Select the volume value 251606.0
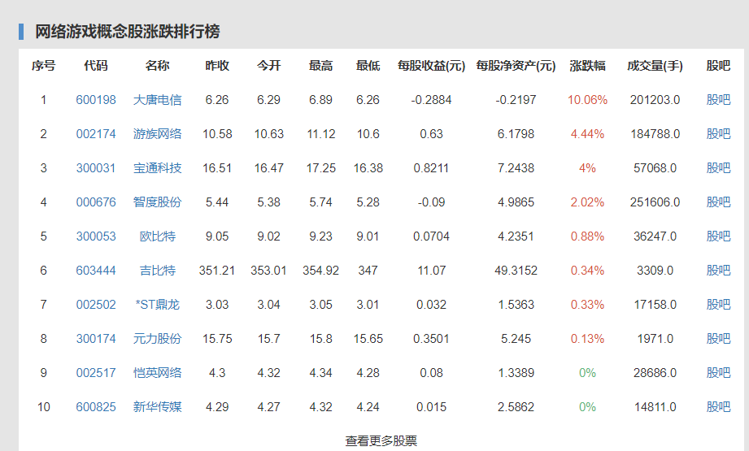 point(655,202)
